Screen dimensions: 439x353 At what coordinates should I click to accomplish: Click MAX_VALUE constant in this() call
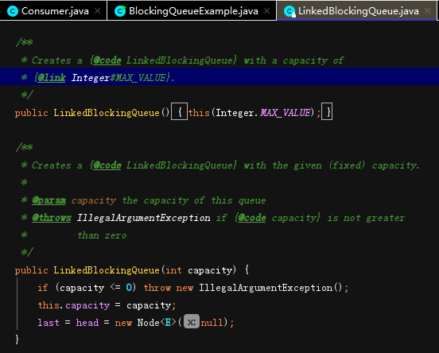pos(285,113)
